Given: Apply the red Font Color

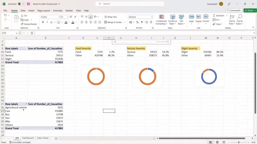Looking at the screenshot, I should (x=73, y=22).
